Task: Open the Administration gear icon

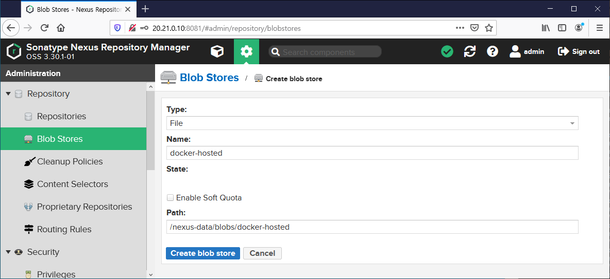Action: 246,51
